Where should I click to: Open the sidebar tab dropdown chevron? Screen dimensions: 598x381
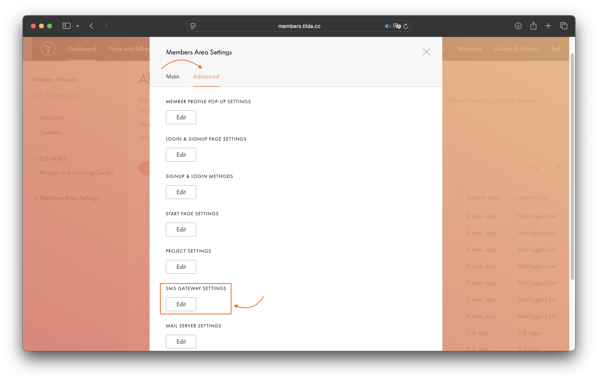tap(78, 26)
